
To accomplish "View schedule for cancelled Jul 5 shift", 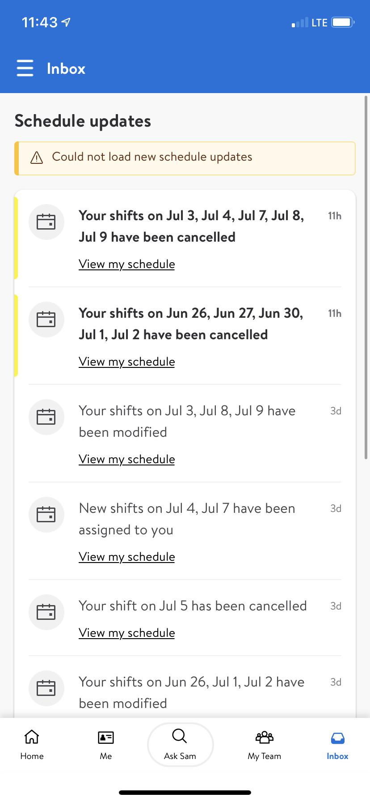I will 126,633.
